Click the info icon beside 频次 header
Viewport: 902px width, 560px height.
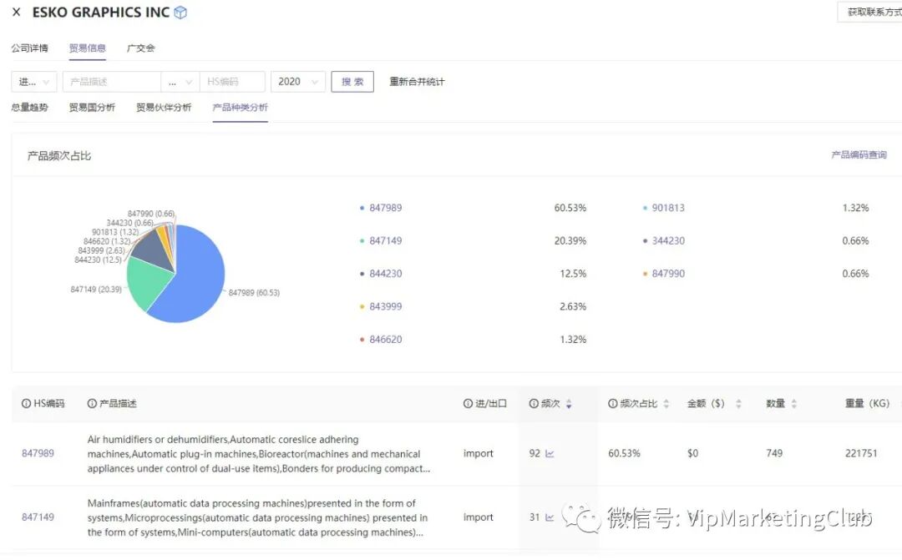[533, 404]
